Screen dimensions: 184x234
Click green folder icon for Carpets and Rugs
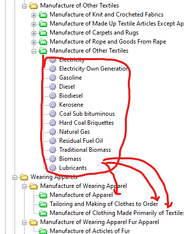43,33
